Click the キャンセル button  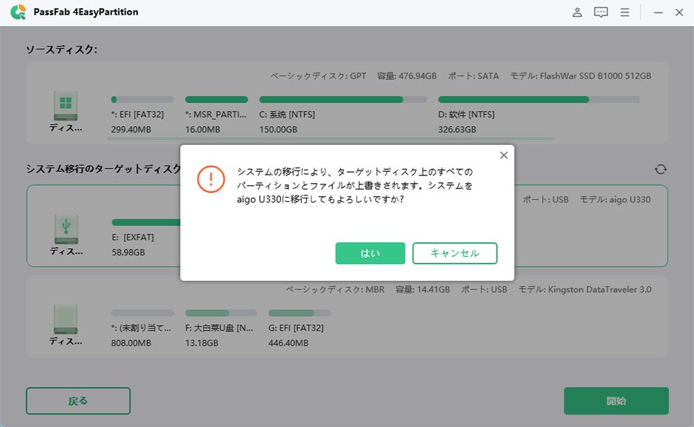[455, 253]
